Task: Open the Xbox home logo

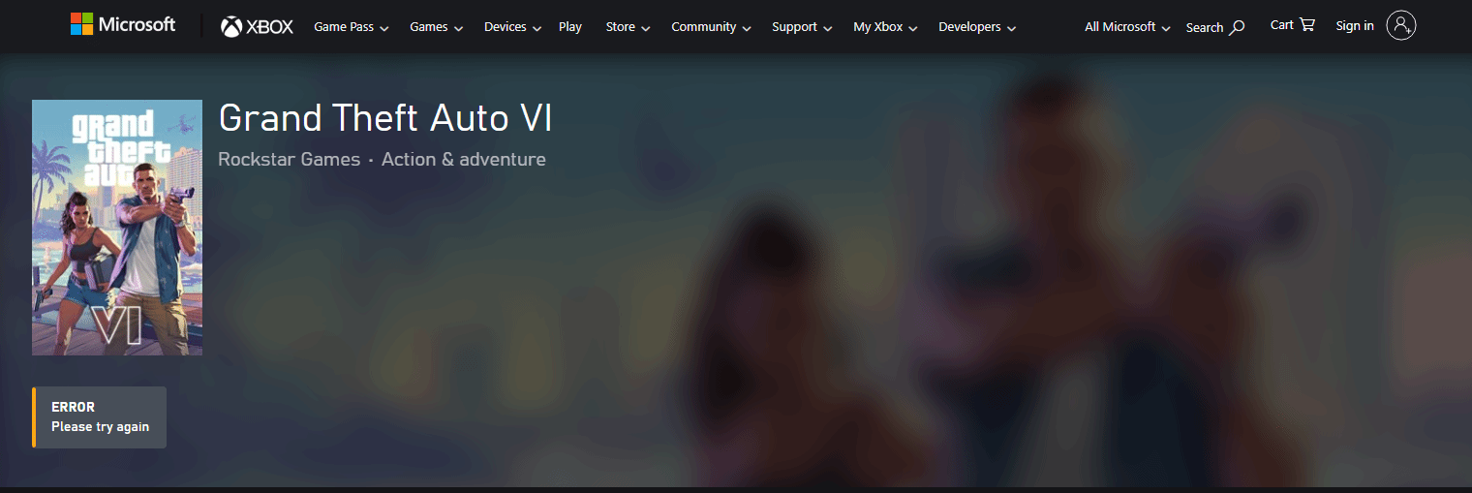Action: pyautogui.click(x=257, y=27)
